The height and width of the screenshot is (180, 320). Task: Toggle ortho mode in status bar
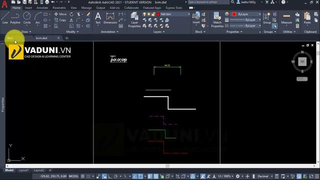110,176
